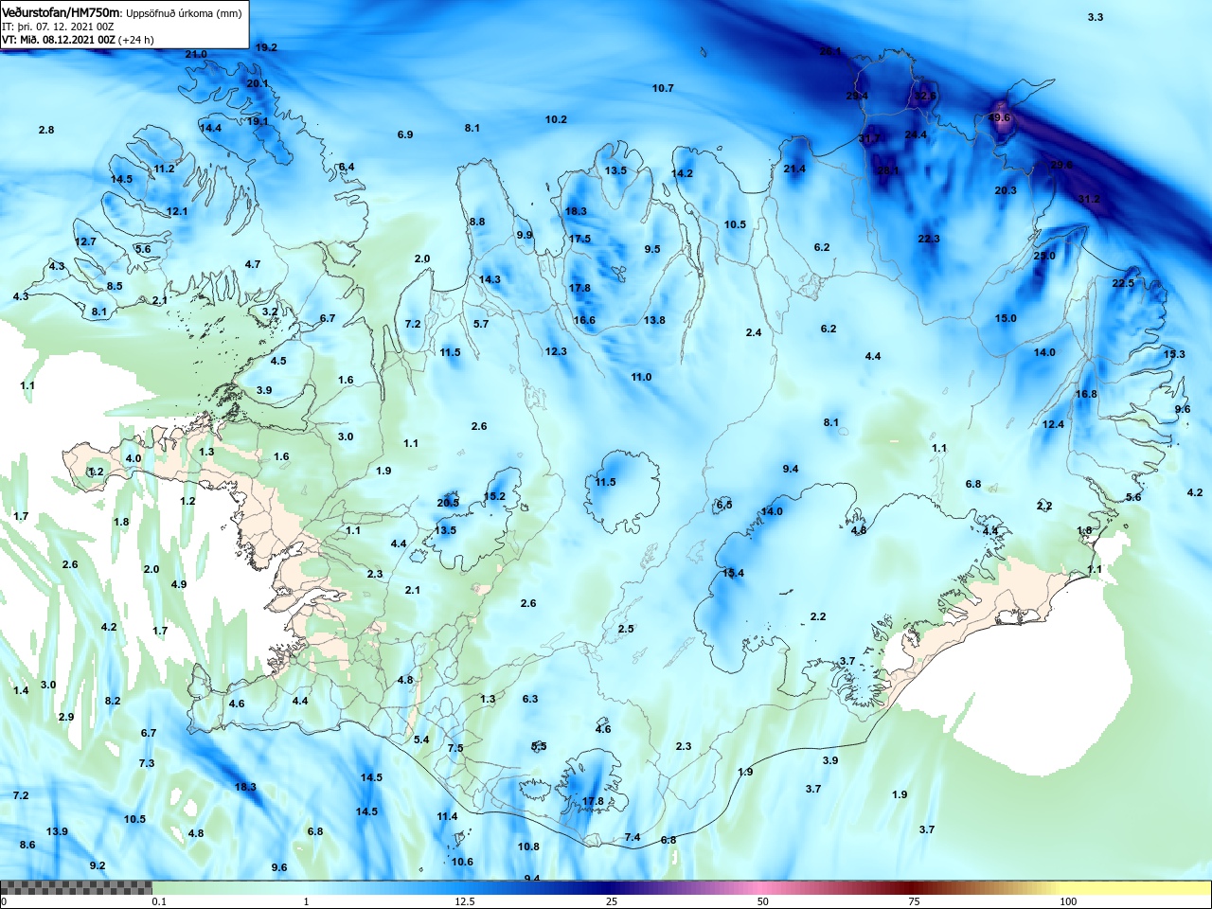The image size is (1212, 909).
Task: Click the 22.3 precipitation value
Action: [x=929, y=239]
